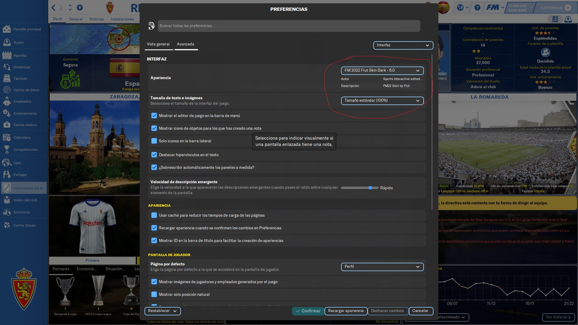Toggle Sobrescribir automáticamente los paneles checkbox
Screen dimensions: 578x325
154,167
